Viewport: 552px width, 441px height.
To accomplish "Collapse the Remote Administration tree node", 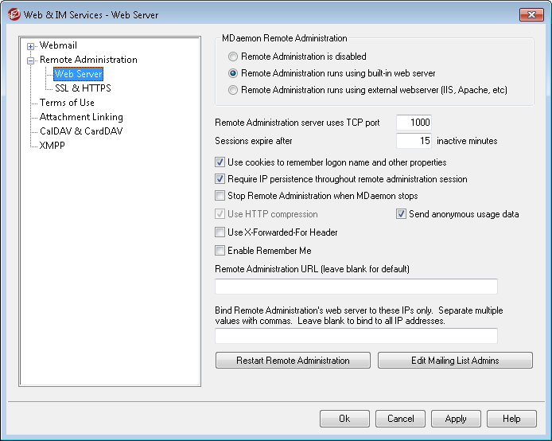I will (31, 60).
